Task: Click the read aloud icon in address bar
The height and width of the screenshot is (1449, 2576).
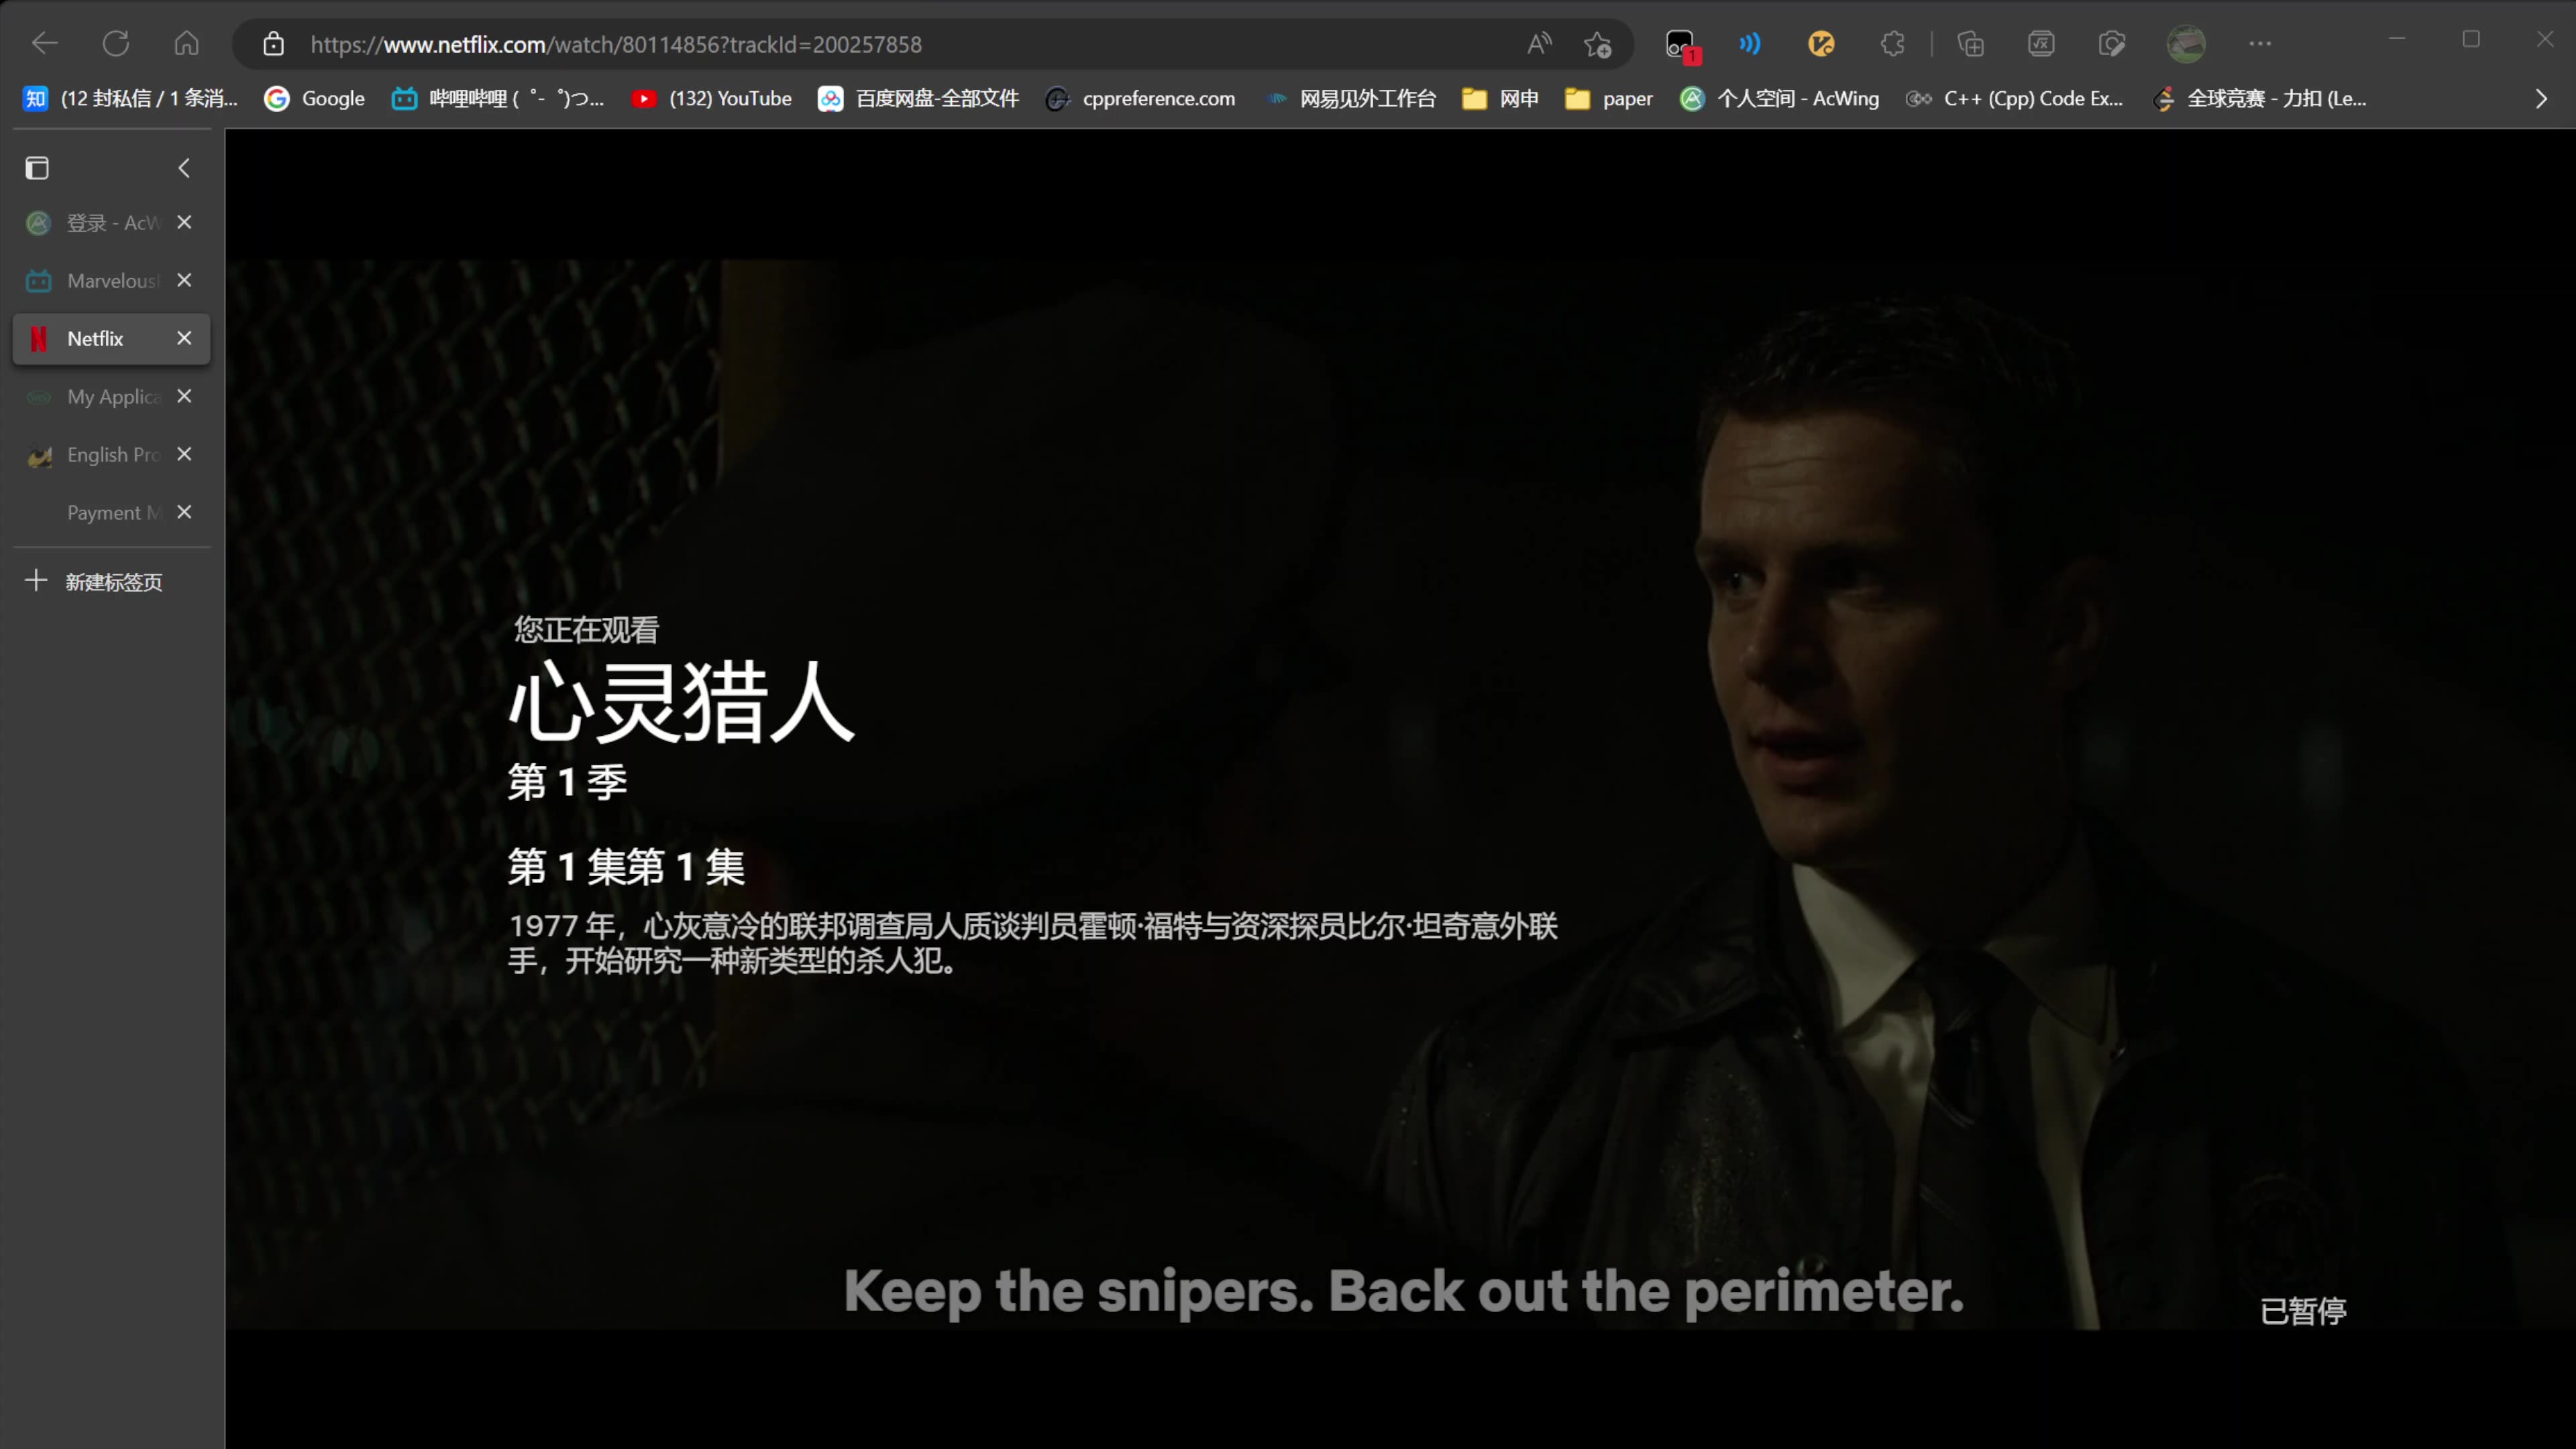Action: pos(1536,44)
